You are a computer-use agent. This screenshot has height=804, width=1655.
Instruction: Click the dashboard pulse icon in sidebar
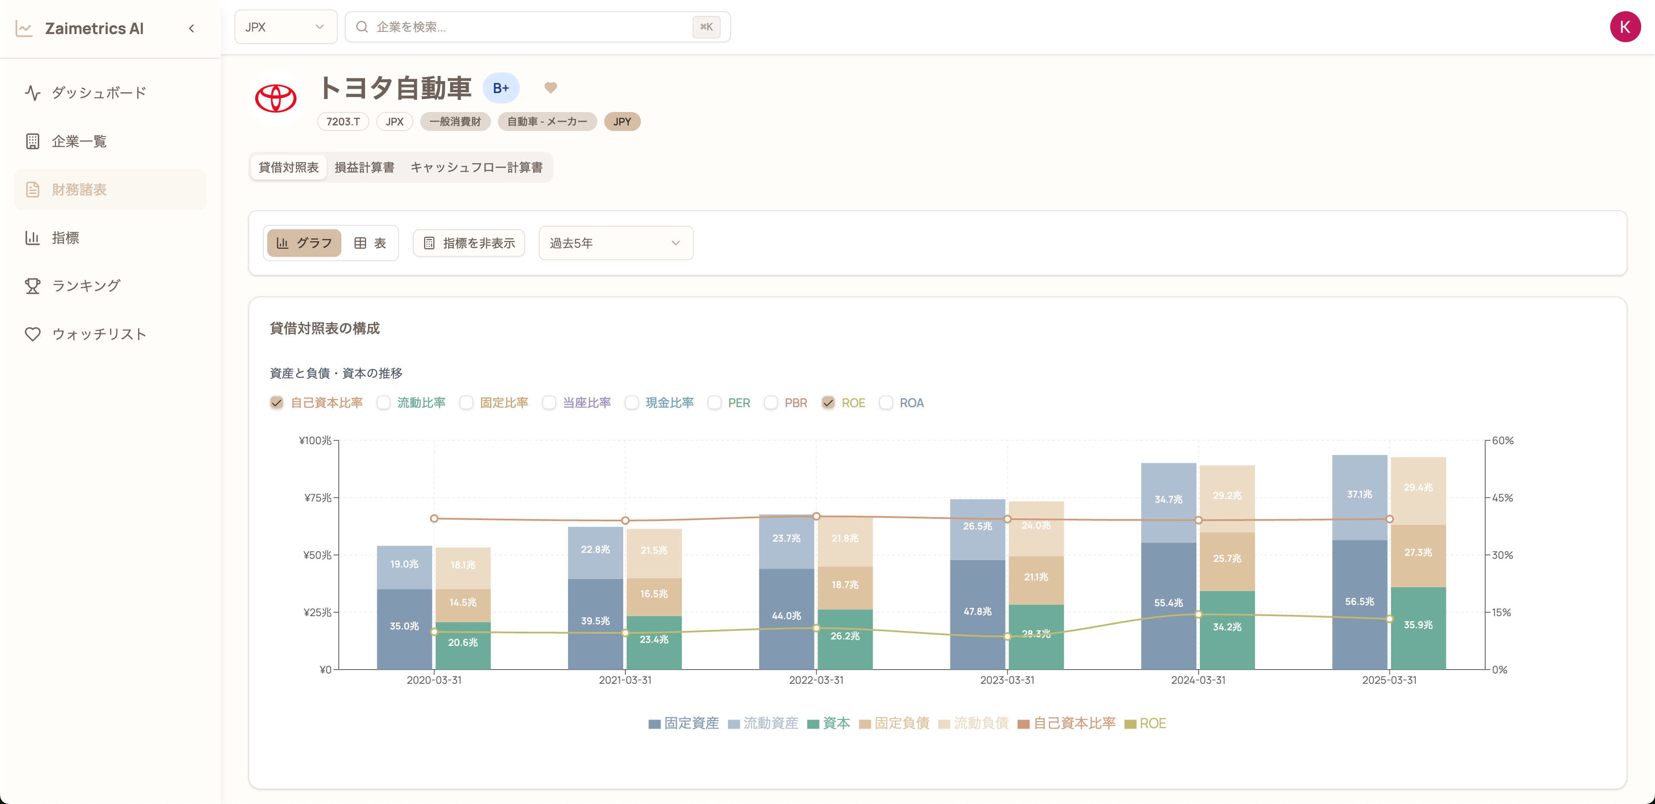pos(33,93)
